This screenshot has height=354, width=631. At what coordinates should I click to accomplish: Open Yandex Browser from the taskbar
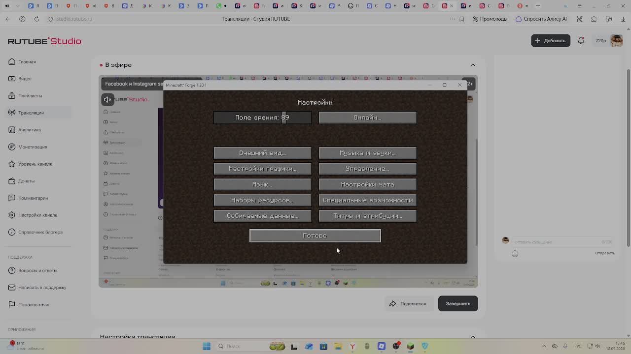[x=352, y=346]
